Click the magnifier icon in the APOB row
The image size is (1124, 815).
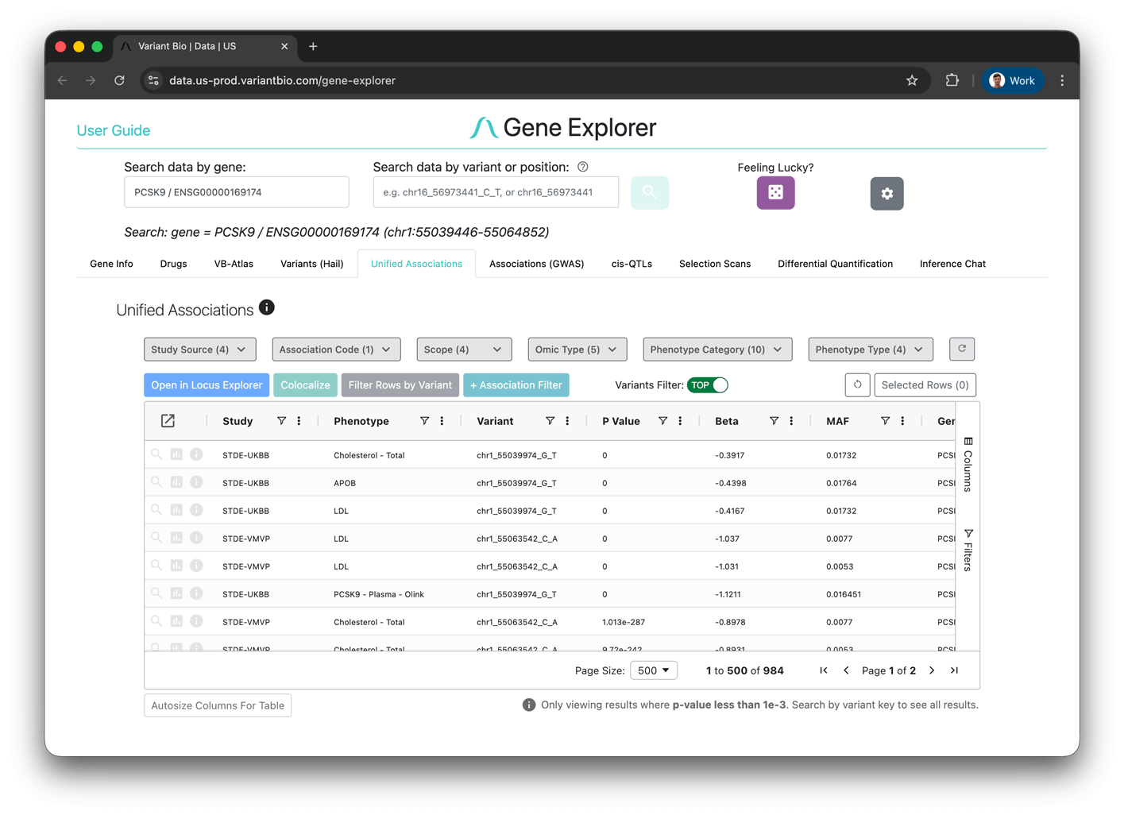click(x=156, y=482)
